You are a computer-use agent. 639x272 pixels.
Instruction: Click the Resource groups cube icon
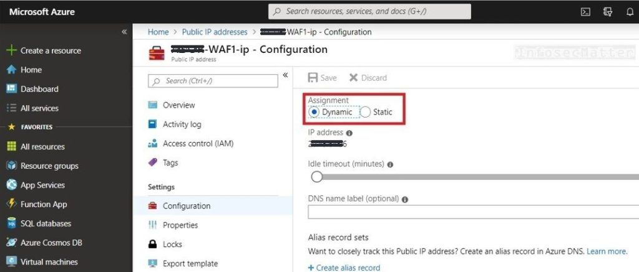point(11,166)
